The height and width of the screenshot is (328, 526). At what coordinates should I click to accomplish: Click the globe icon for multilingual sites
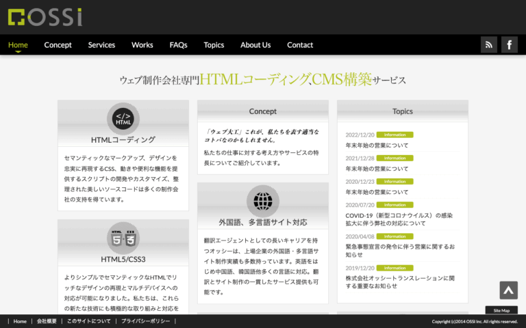click(263, 201)
